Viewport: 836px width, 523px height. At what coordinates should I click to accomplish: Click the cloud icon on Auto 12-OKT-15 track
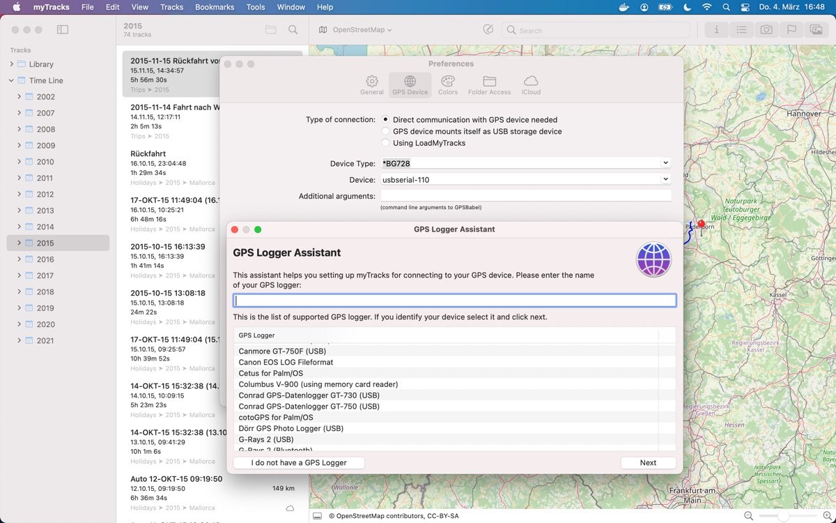pos(290,508)
